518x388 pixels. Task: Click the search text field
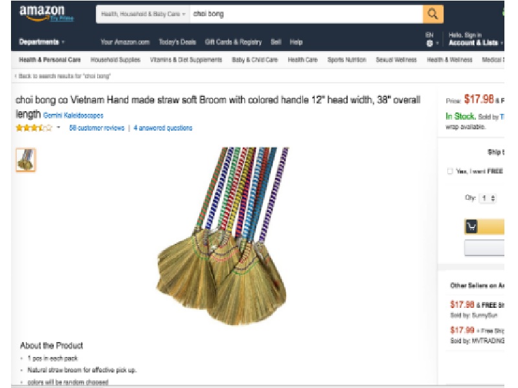point(306,14)
